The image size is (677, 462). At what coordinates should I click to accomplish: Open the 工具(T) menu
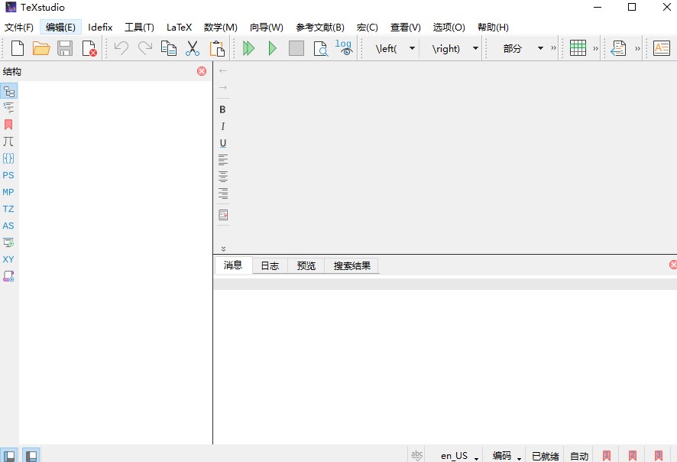[x=139, y=27]
